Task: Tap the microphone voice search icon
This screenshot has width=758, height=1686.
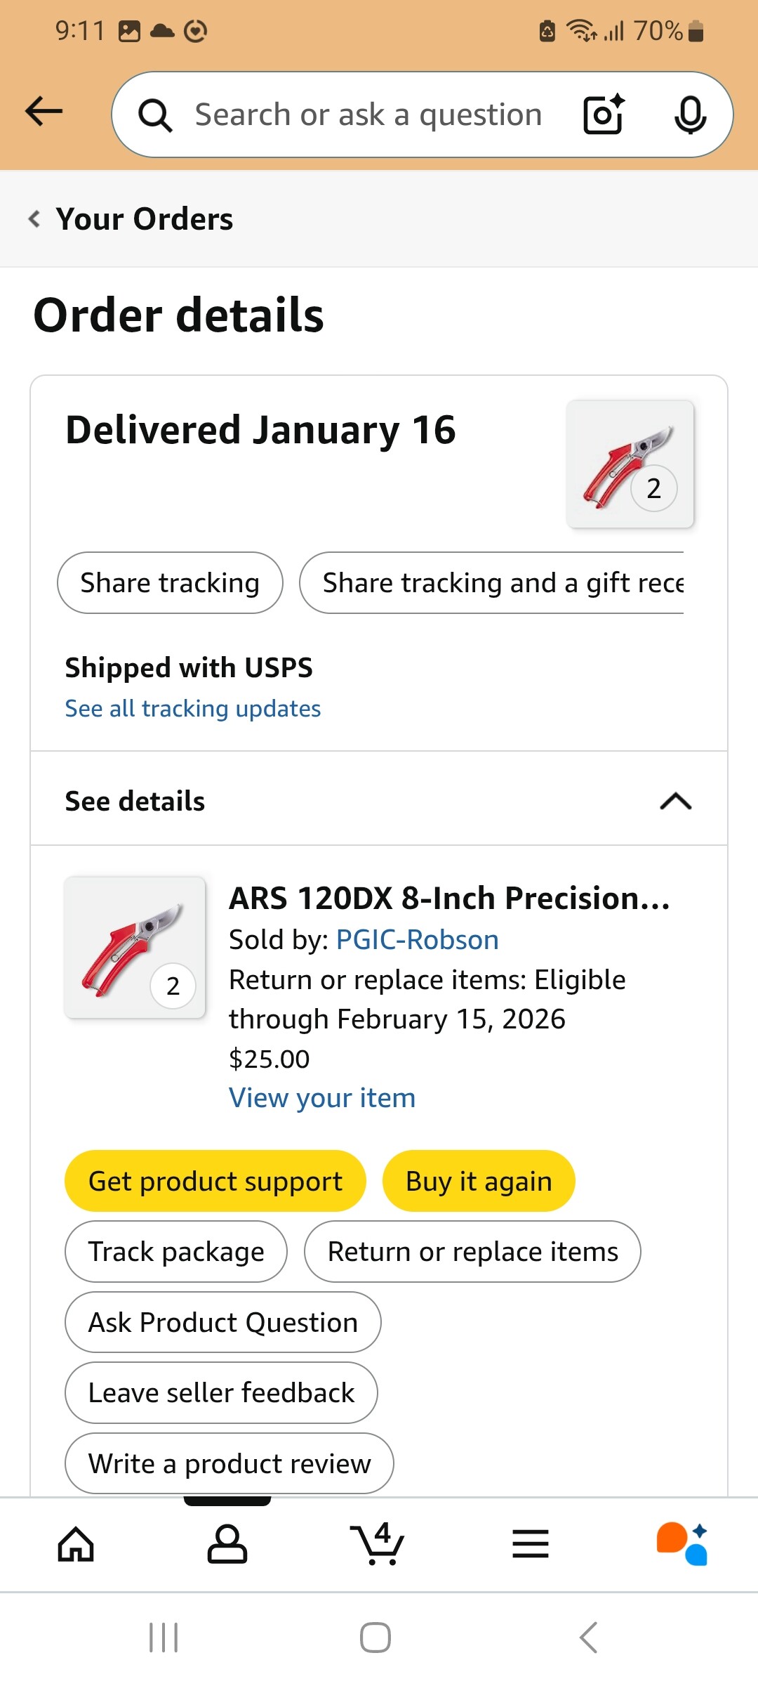Action: pyautogui.click(x=690, y=115)
